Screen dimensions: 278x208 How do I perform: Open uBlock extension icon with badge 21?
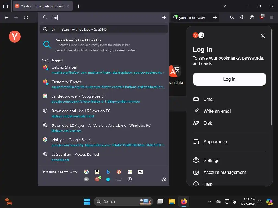point(262,17)
